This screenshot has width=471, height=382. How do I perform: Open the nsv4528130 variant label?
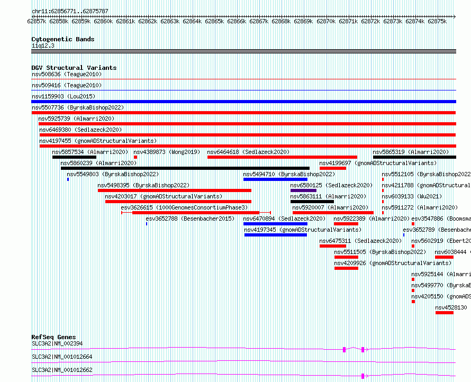(x=451, y=307)
